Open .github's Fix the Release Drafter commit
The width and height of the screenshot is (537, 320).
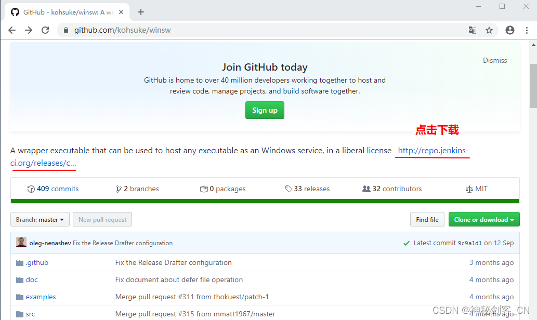[x=173, y=262]
